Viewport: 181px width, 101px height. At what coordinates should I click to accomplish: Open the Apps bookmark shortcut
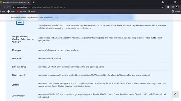pyautogui.click(x=3, y=12)
